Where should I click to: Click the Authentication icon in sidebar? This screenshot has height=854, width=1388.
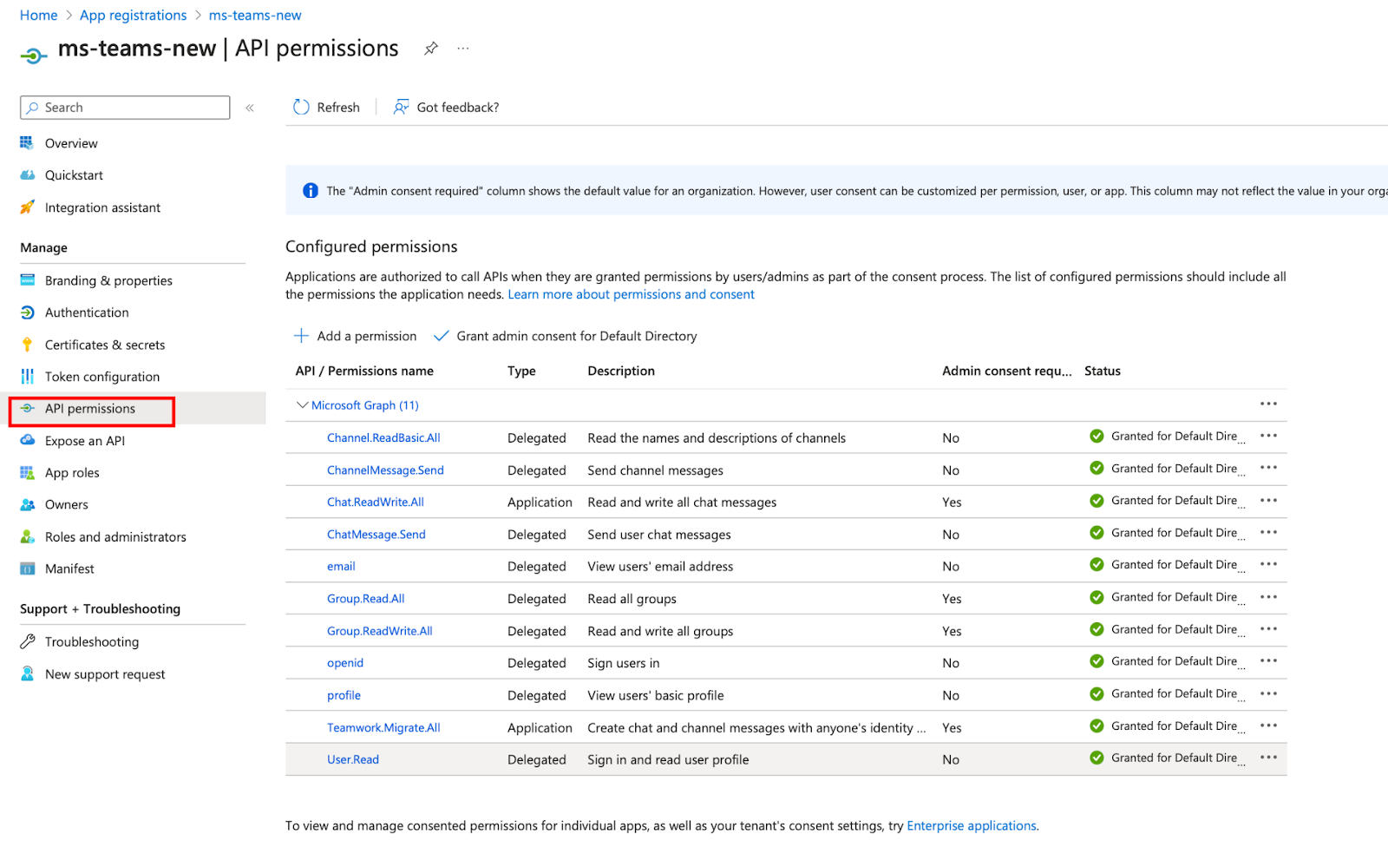pyautogui.click(x=27, y=312)
